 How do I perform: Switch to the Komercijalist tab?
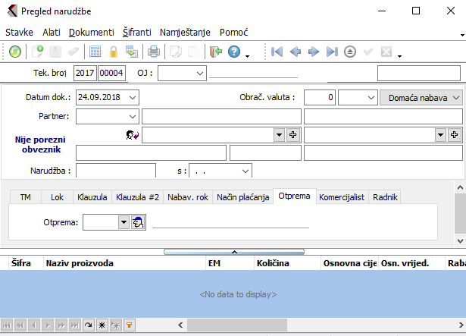click(342, 196)
